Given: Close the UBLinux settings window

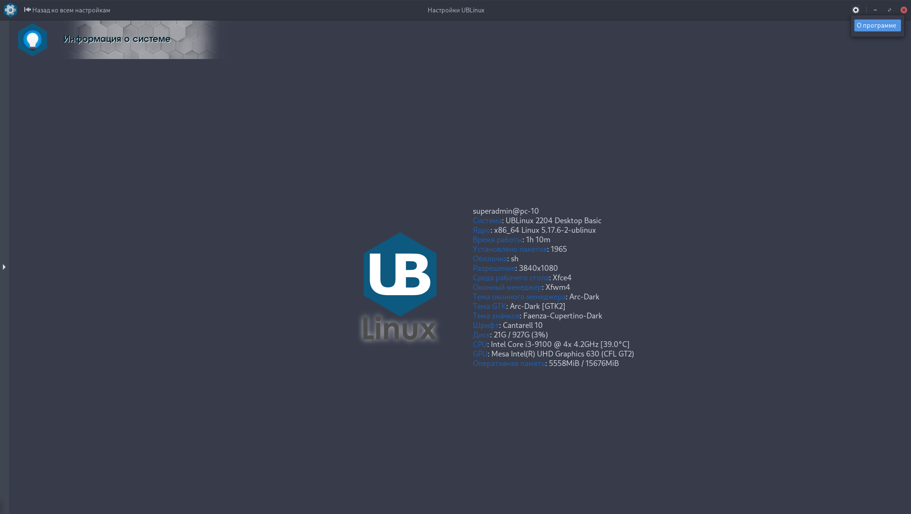Looking at the screenshot, I should (904, 10).
